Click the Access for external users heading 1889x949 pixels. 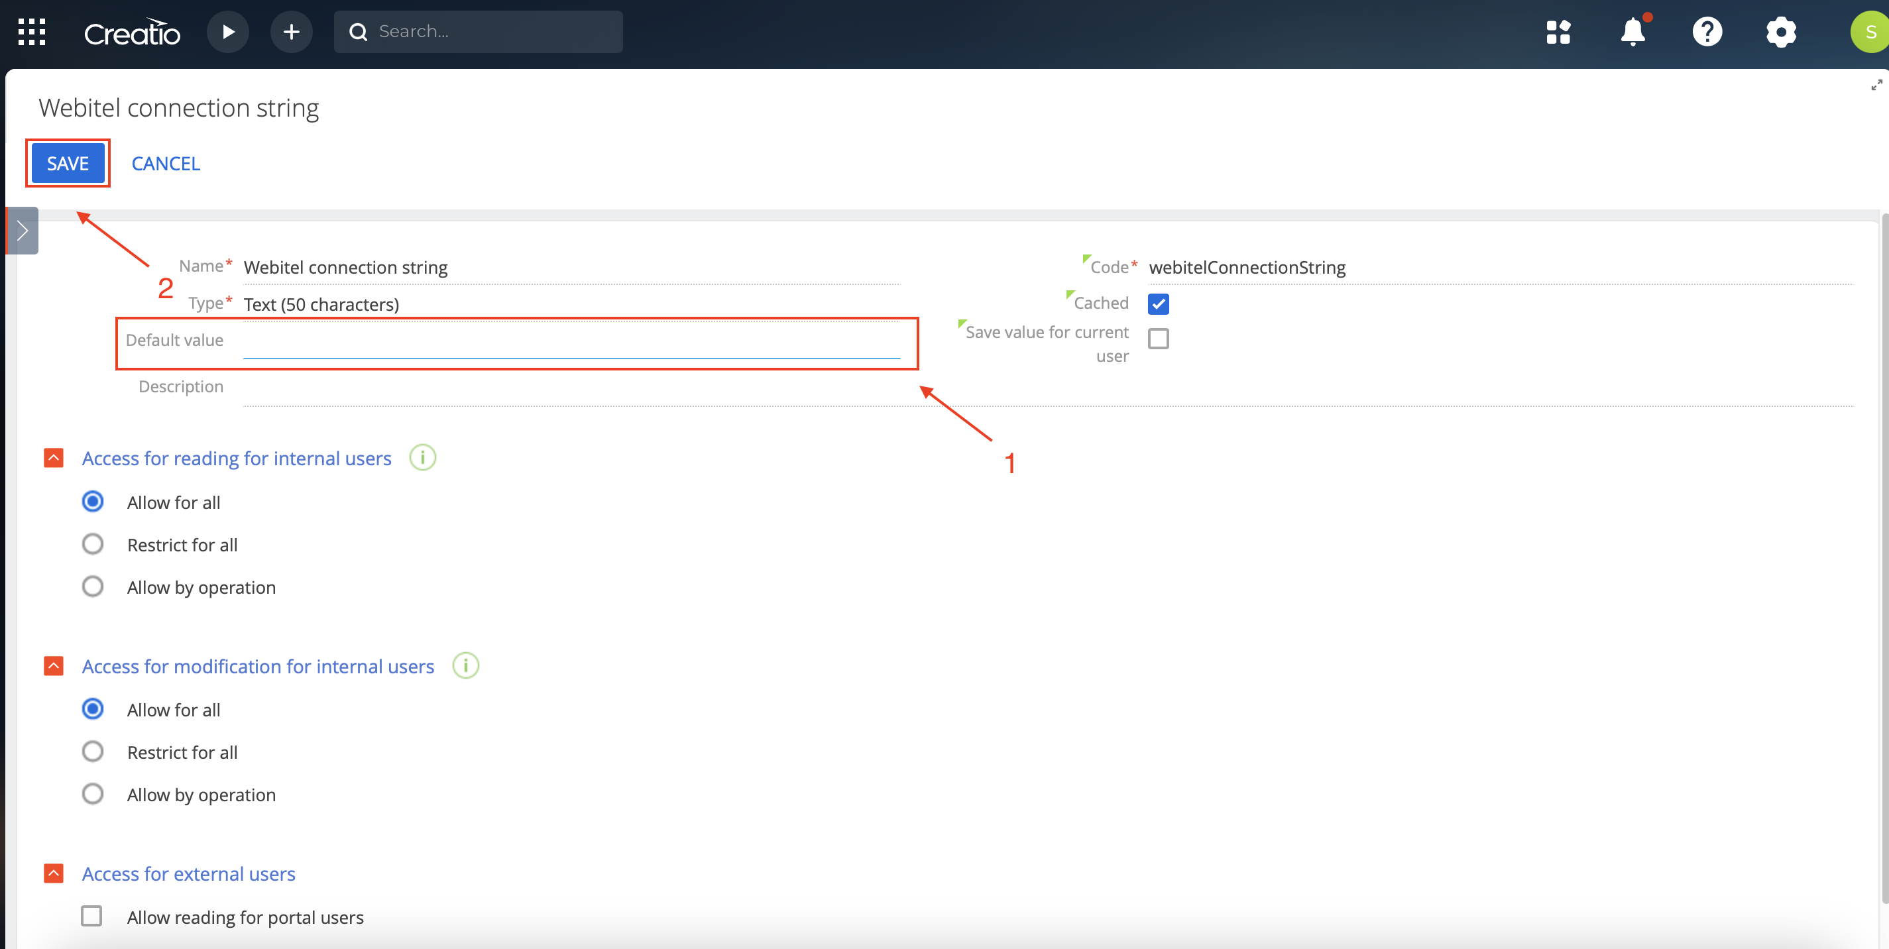pyautogui.click(x=188, y=873)
